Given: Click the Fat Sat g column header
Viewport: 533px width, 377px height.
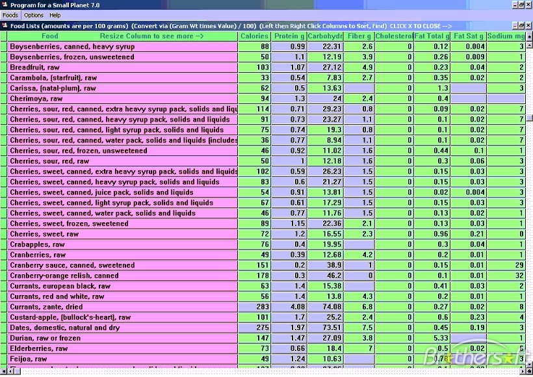Looking at the screenshot, I should pos(469,36).
